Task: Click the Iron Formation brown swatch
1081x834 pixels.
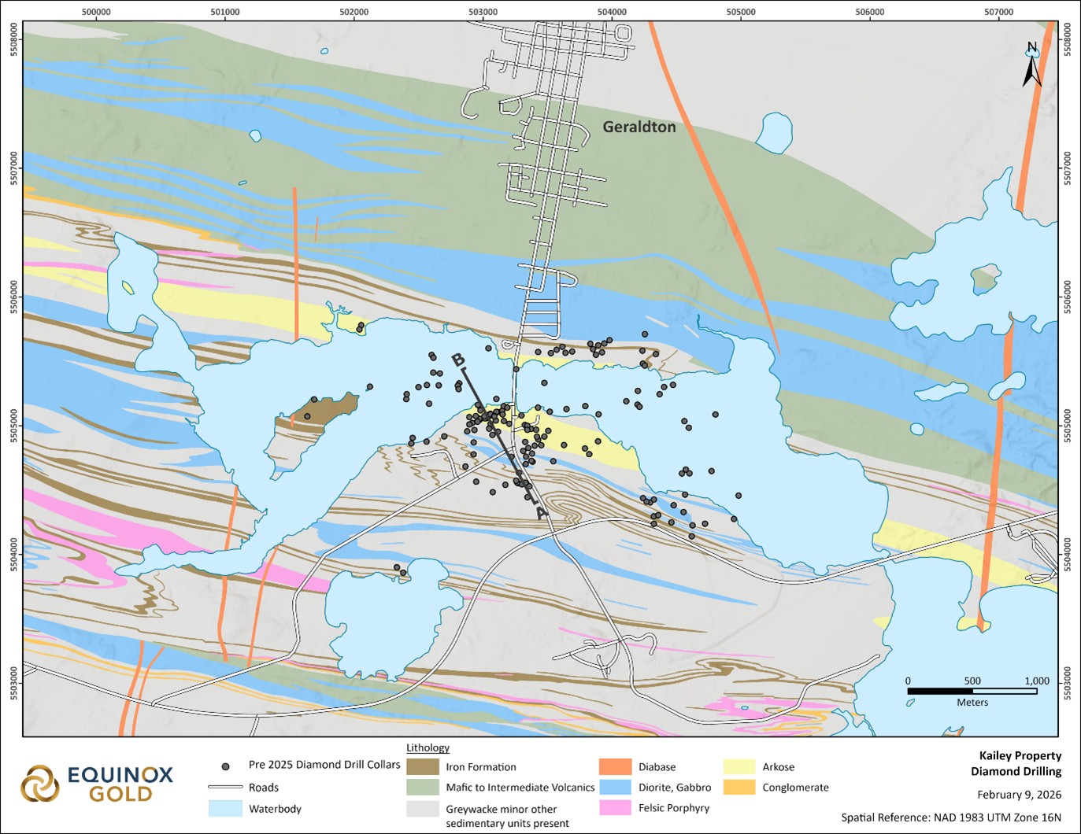Action: [x=423, y=766]
